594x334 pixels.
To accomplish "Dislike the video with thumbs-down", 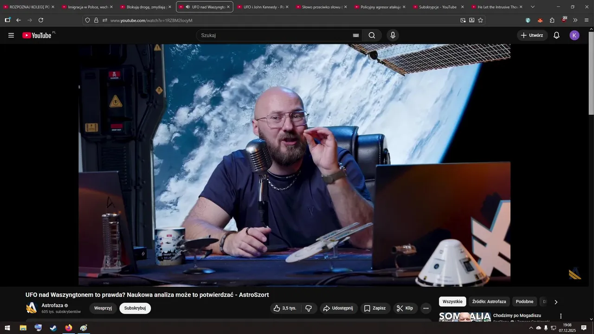I will (309, 308).
